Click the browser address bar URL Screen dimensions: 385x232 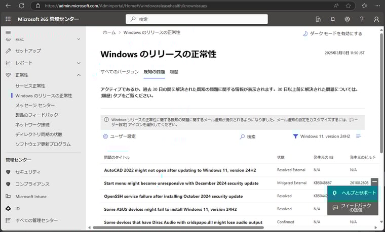click(x=126, y=6)
